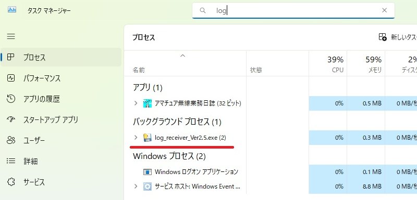Click the new task icon beside 新しいタスク
417x200 pixels.
[383, 37]
